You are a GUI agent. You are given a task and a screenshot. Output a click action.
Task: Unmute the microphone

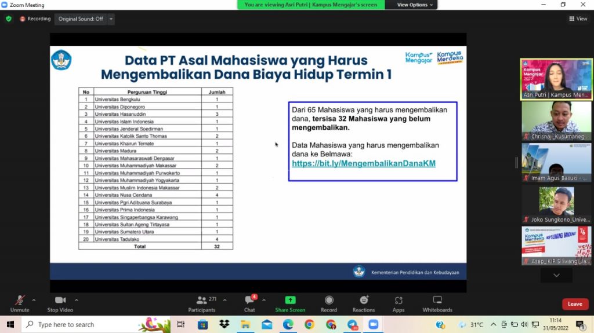pos(20,303)
